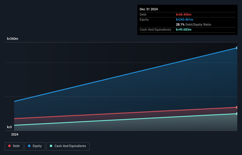Toggle the Debt series legend button
The width and height of the screenshot is (242, 155).
(x=14, y=146)
